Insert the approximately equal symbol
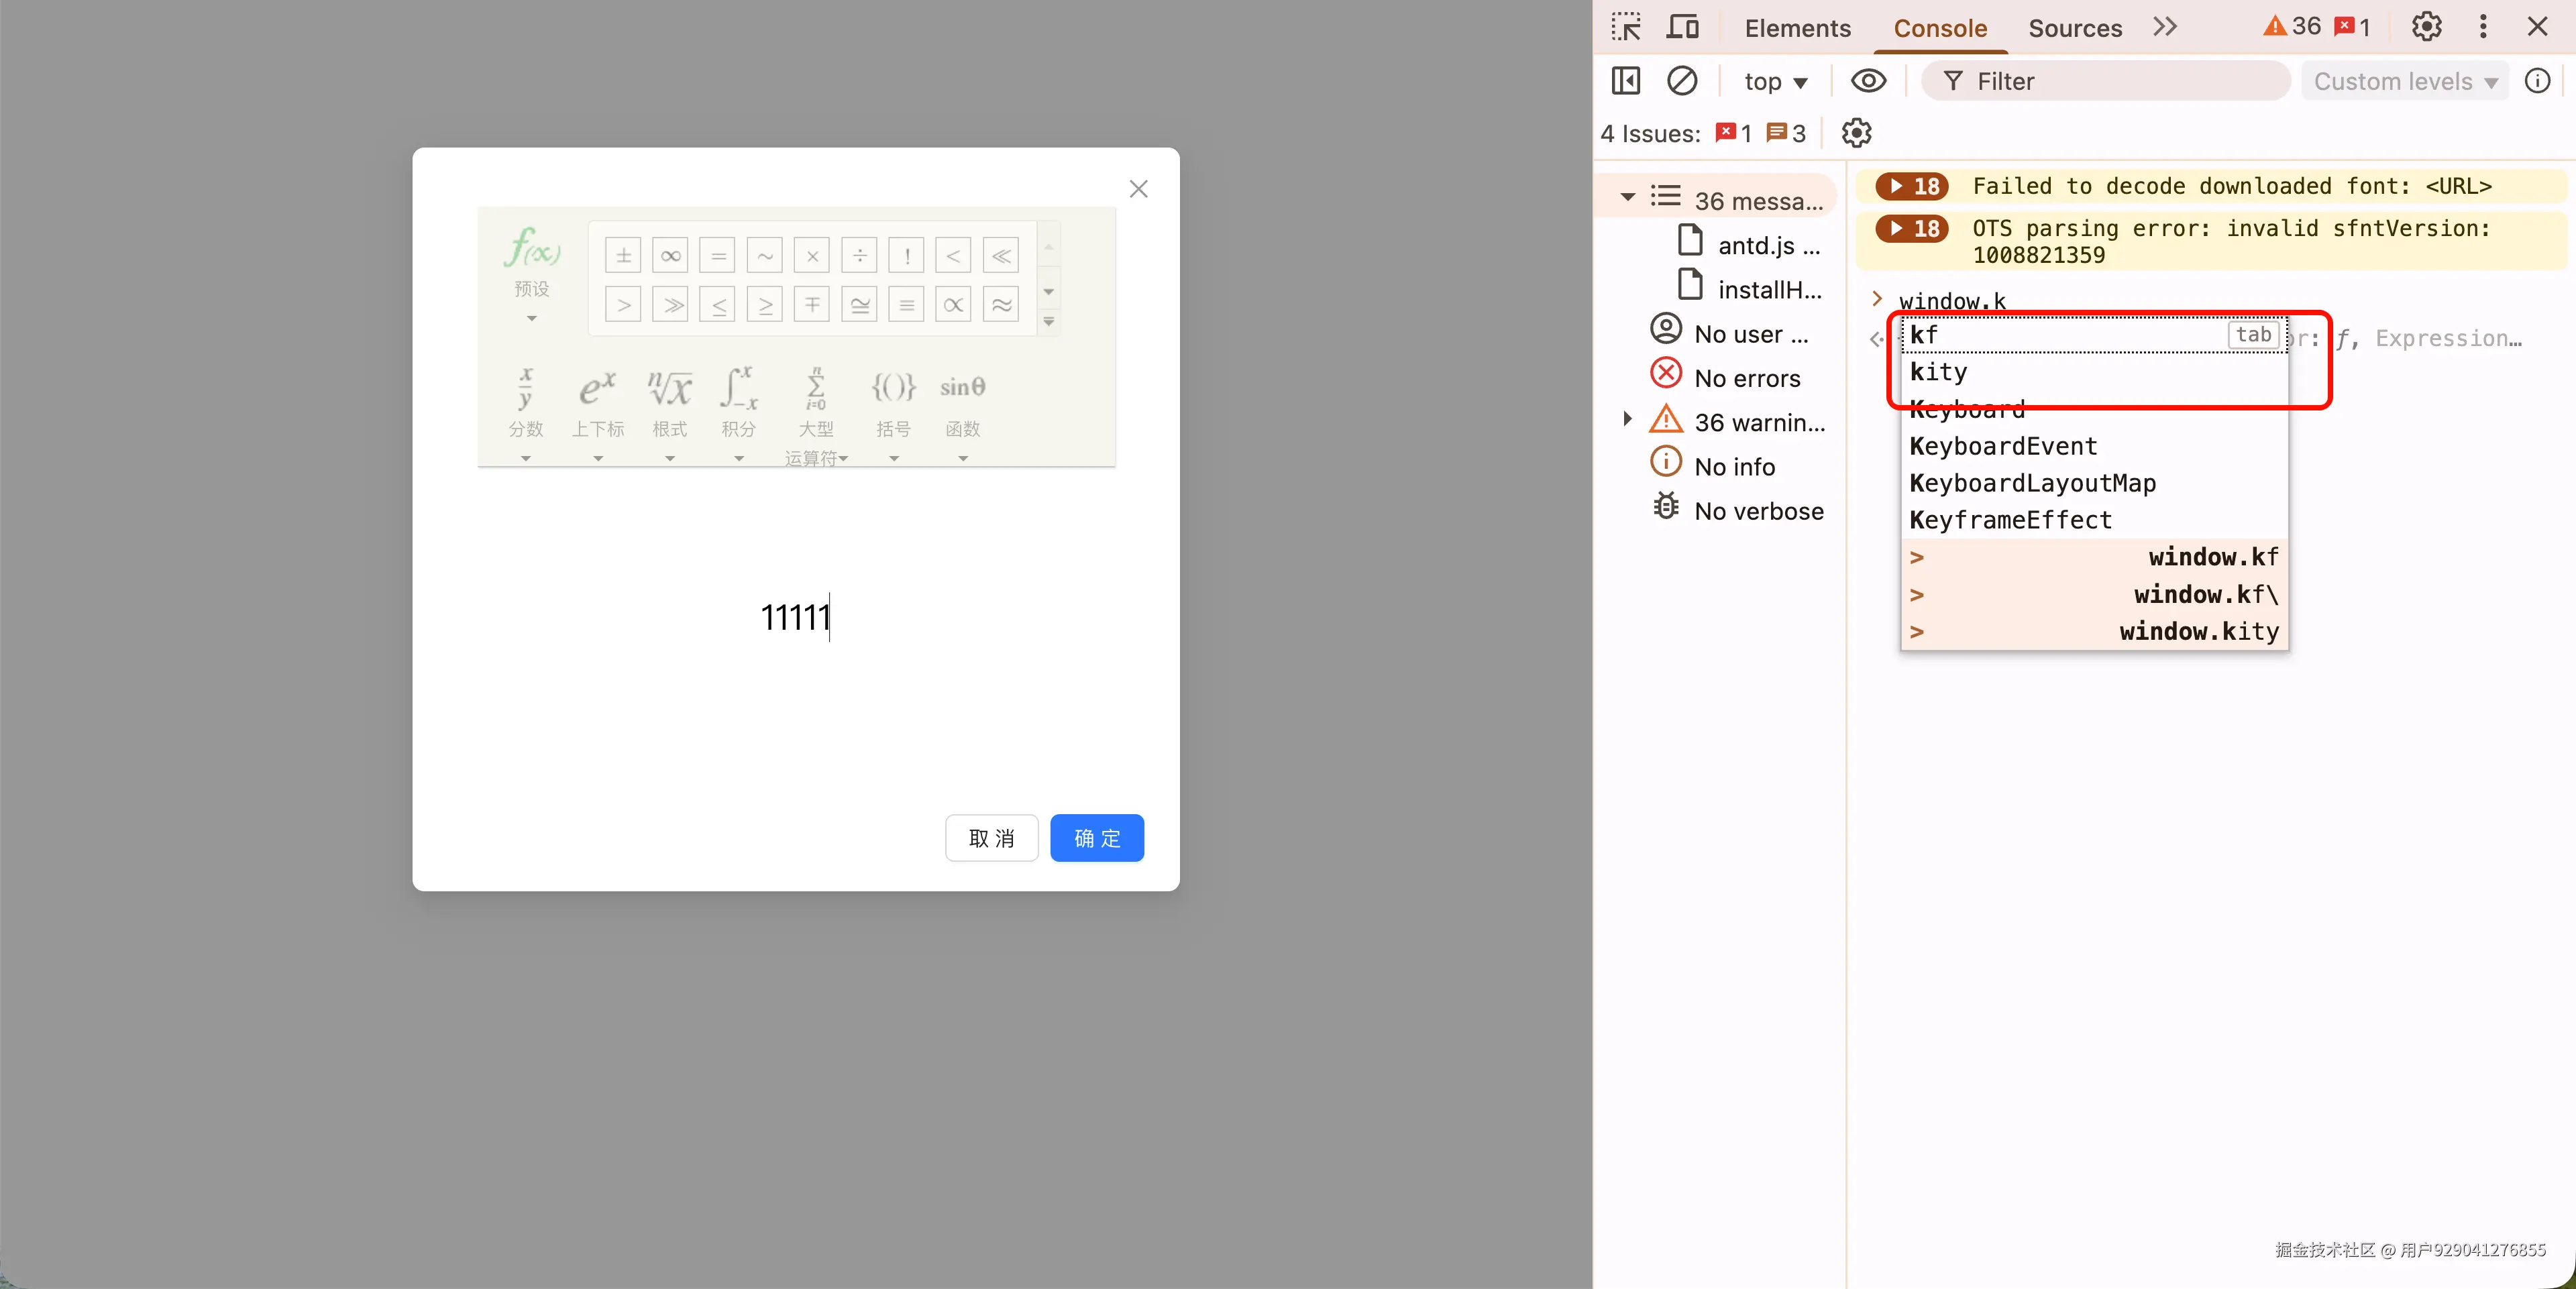 [1000, 304]
